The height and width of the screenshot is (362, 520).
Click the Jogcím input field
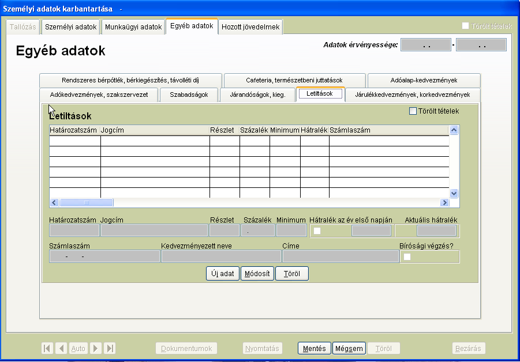154,231
